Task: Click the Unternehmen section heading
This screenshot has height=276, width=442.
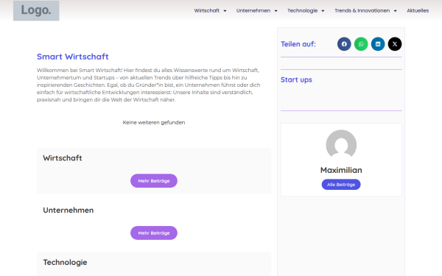Action: pyautogui.click(x=69, y=210)
